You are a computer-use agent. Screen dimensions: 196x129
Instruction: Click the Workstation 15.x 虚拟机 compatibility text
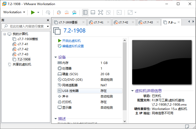pyautogui.click(x=169, y=109)
